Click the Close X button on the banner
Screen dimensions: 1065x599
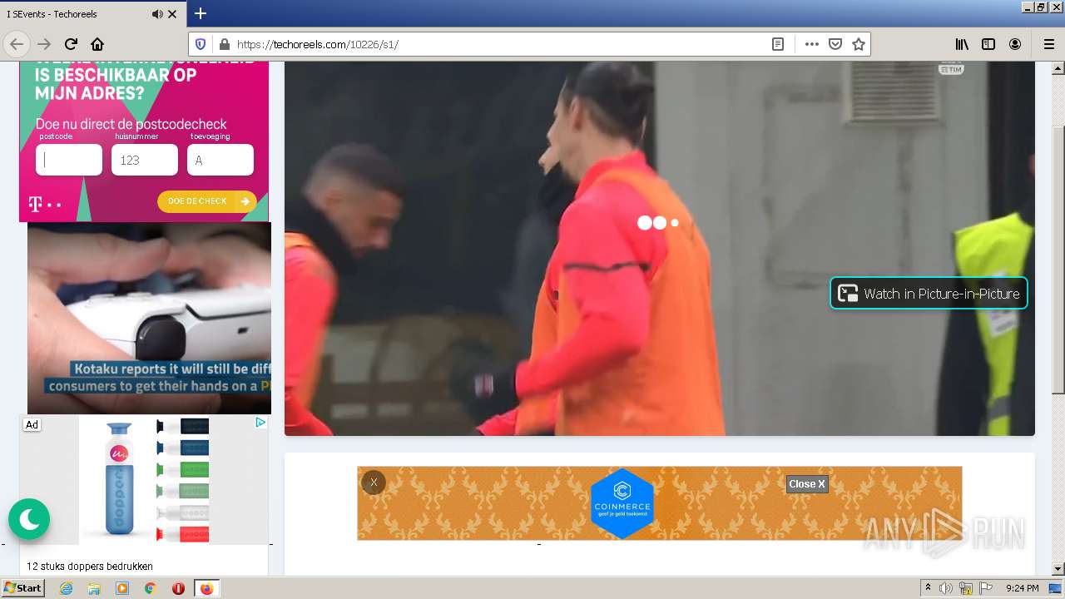click(x=807, y=484)
